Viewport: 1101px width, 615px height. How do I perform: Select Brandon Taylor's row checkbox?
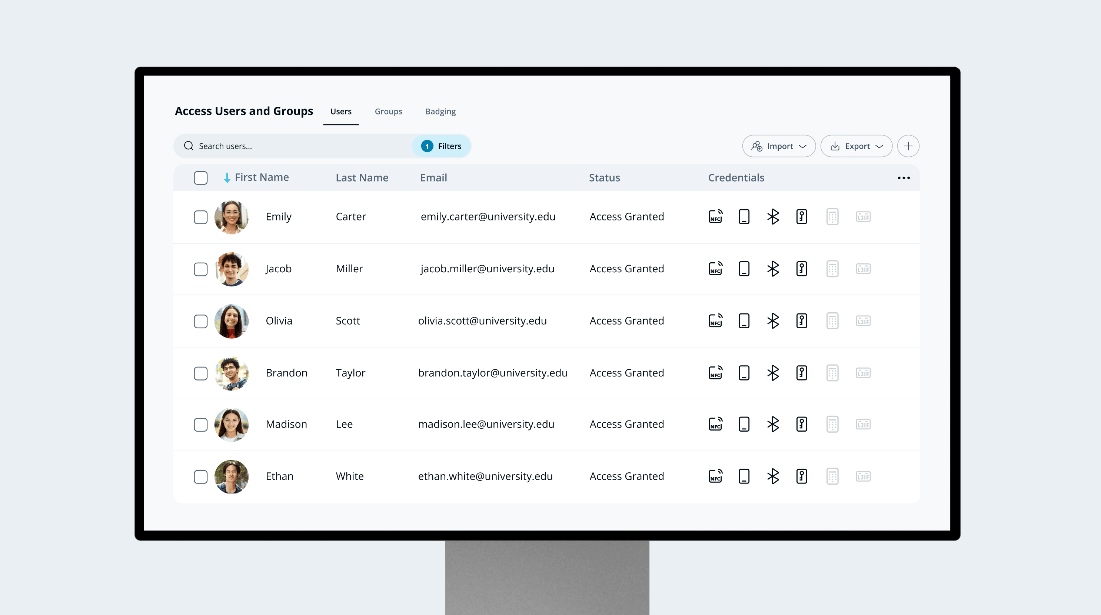pos(200,373)
